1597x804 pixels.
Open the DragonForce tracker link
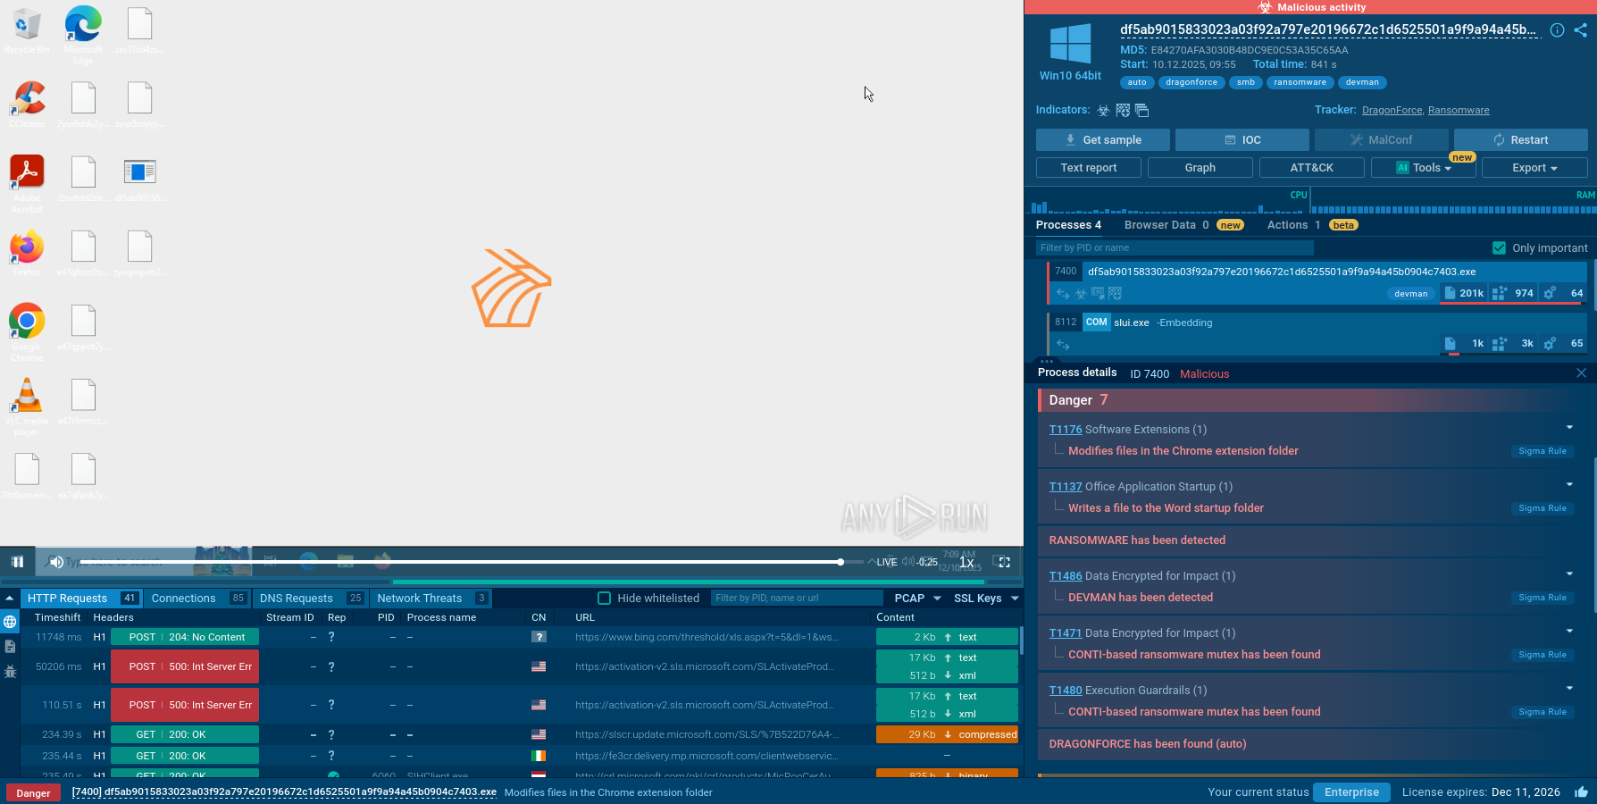point(1392,111)
